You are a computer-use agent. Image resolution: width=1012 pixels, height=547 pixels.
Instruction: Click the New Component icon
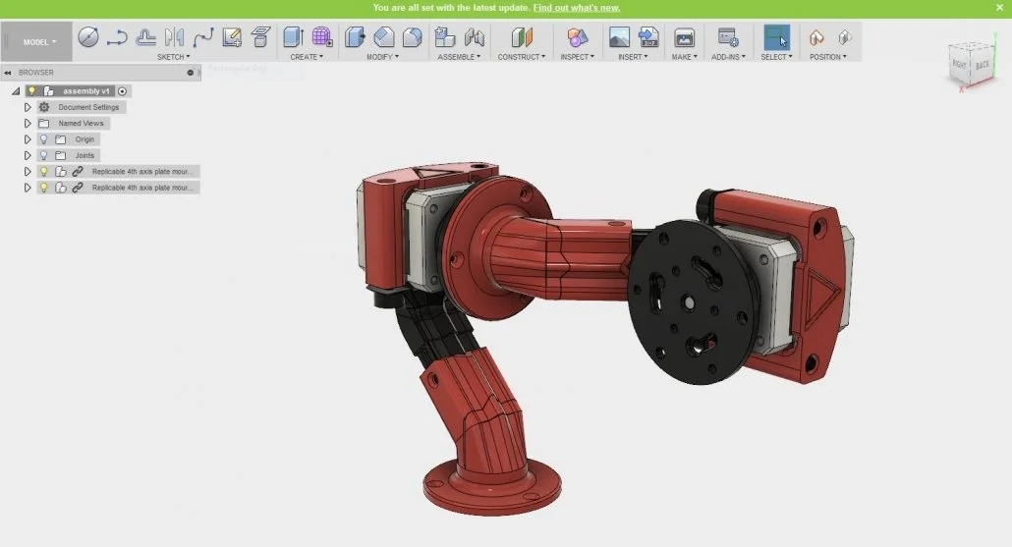coord(445,37)
